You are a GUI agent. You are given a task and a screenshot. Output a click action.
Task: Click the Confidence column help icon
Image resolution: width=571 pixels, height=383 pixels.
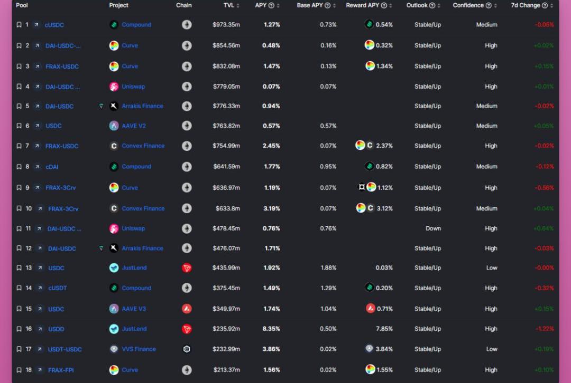click(x=489, y=5)
